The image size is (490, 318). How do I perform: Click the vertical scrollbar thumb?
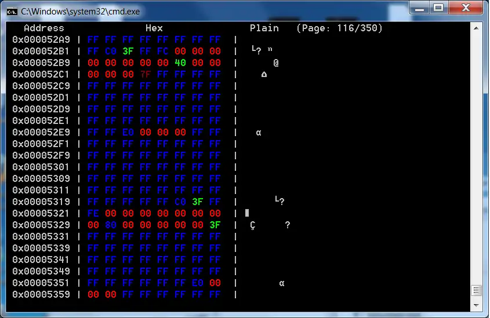[476, 291]
